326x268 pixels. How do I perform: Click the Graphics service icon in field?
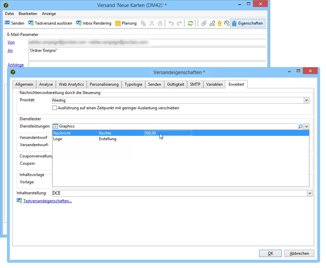(x=55, y=126)
